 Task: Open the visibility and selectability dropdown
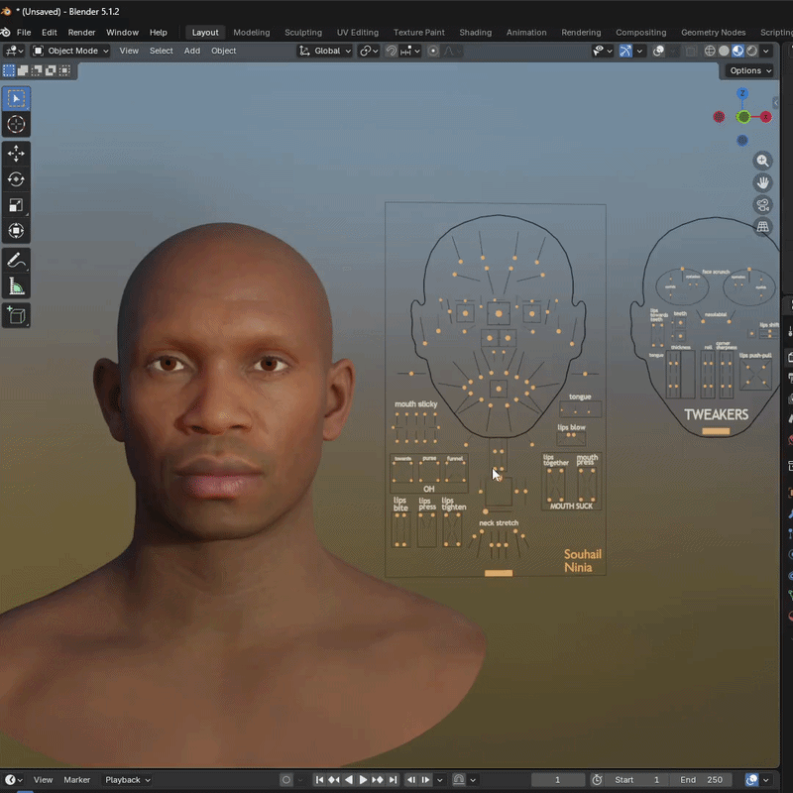pyautogui.click(x=603, y=52)
